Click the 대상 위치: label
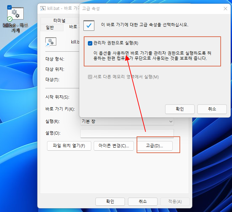This screenshot has width=232, height=212. coord(55,69)
